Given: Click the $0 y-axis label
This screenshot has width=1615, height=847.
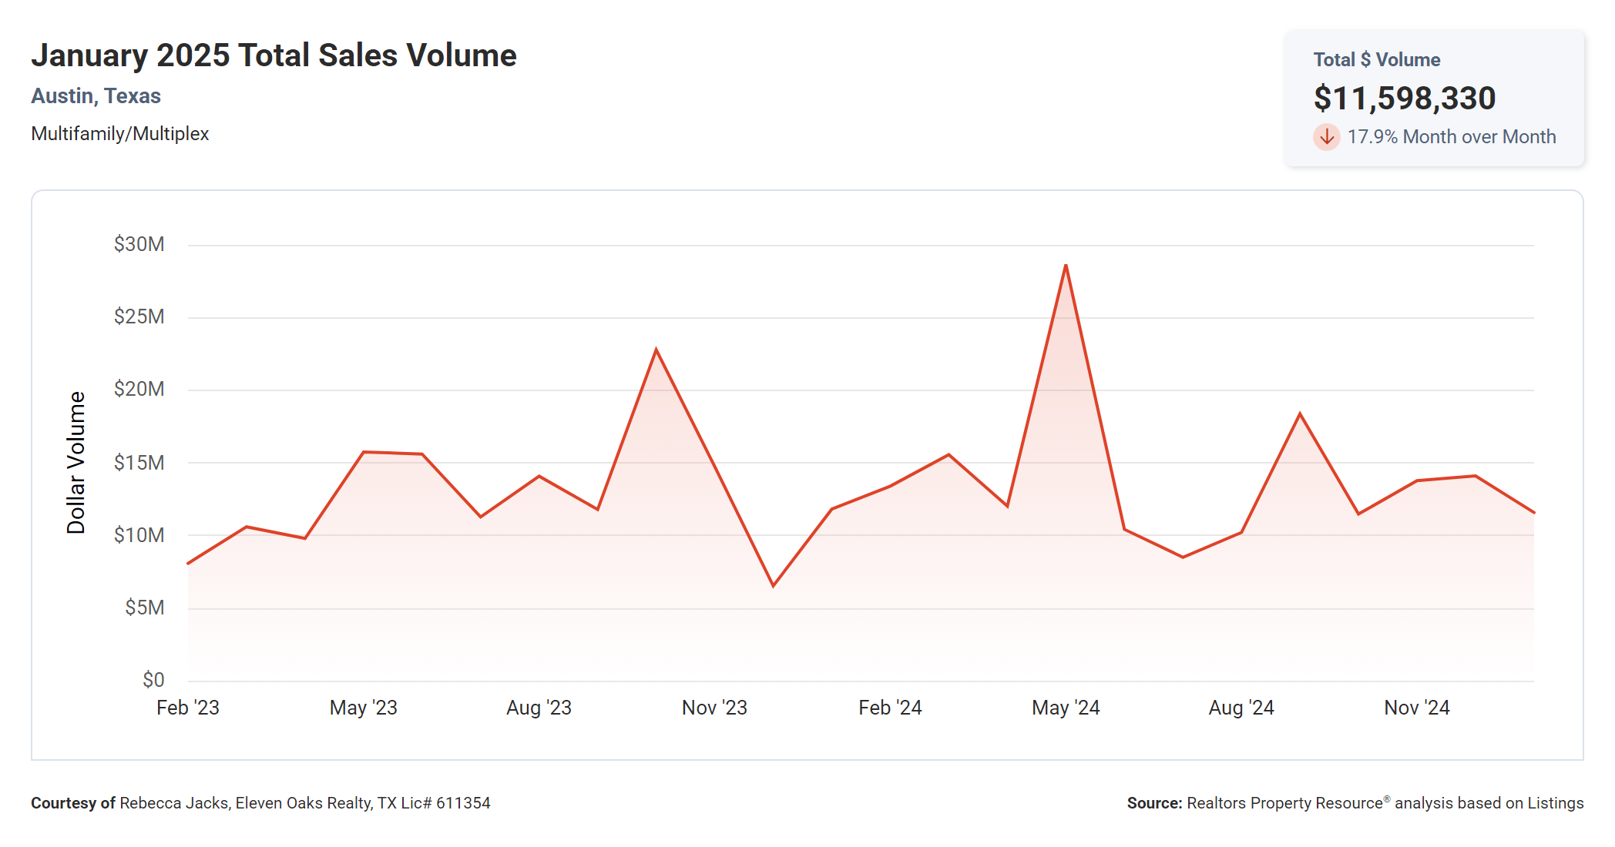Looking at the screenshot, I should point(153,680).
